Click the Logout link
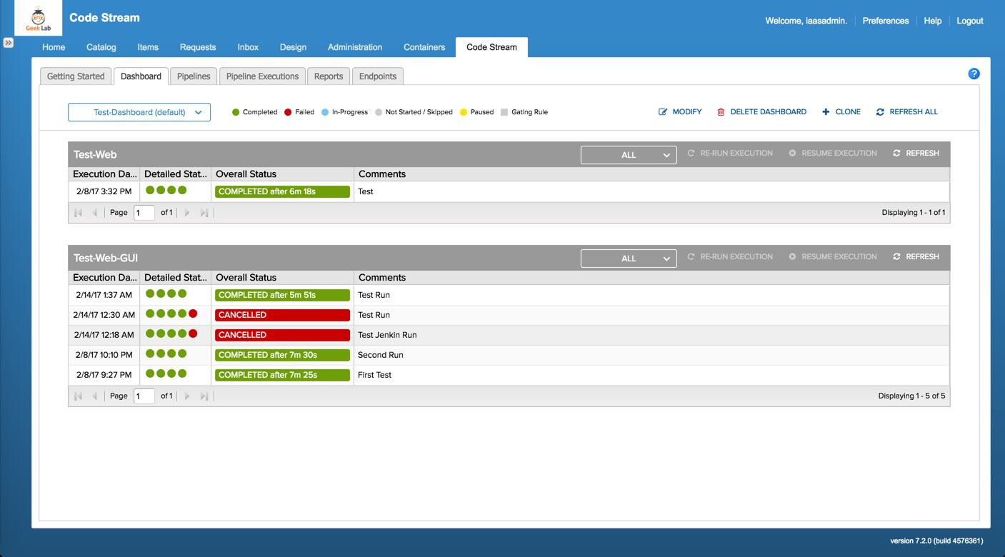Screen dimensions: 1005x557 (969, 21)
